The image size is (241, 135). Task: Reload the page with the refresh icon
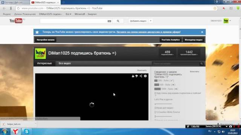(x=18, y=8)
